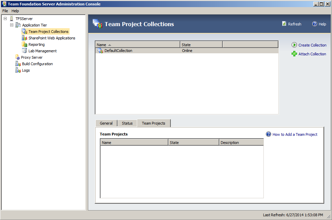The image size is (332, 220).
Task: Collapse the TFSServer tree node
Action: [5, 19]
